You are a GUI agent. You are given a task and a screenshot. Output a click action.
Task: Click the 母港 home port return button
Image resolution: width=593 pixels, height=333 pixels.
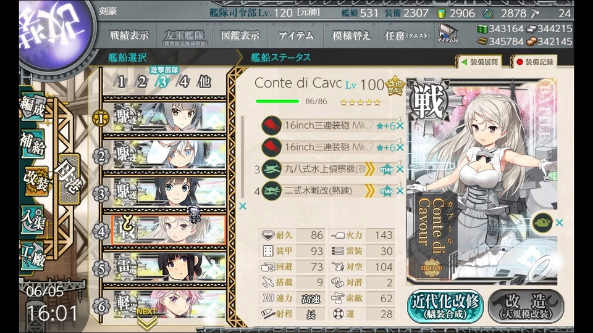69,179
